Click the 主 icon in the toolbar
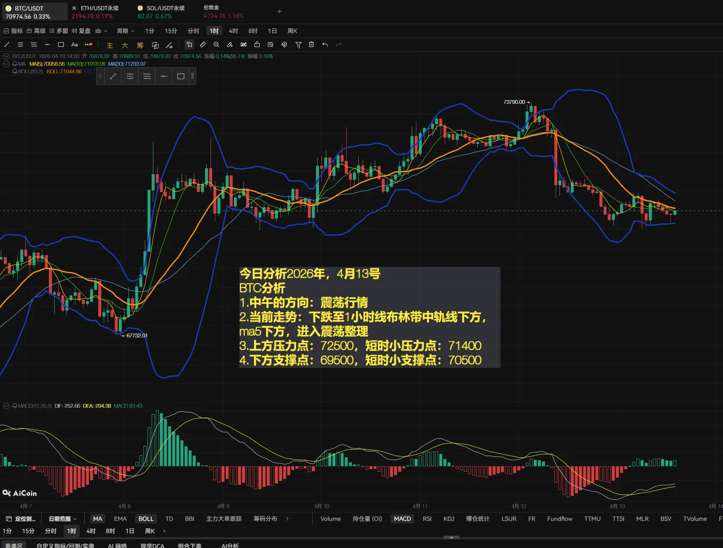723x548 pixels. coord(110,45)
